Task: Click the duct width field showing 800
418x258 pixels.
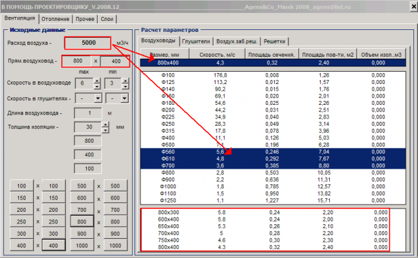Action: pos(77,61)
